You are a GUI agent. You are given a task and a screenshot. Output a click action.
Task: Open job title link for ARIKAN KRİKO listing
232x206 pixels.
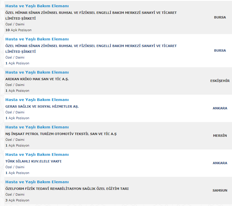click(x=37, y=72)
